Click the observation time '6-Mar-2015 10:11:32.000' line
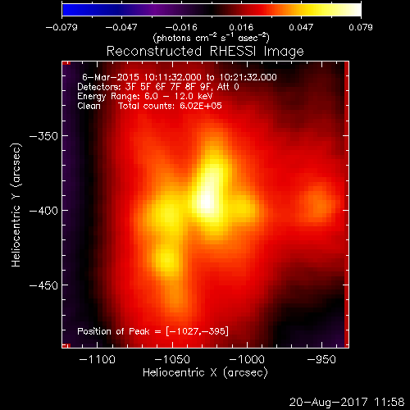 click(180, 77)
